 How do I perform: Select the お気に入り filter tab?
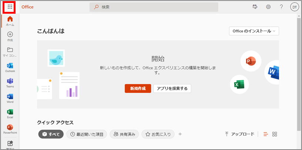tap(158, 134)
